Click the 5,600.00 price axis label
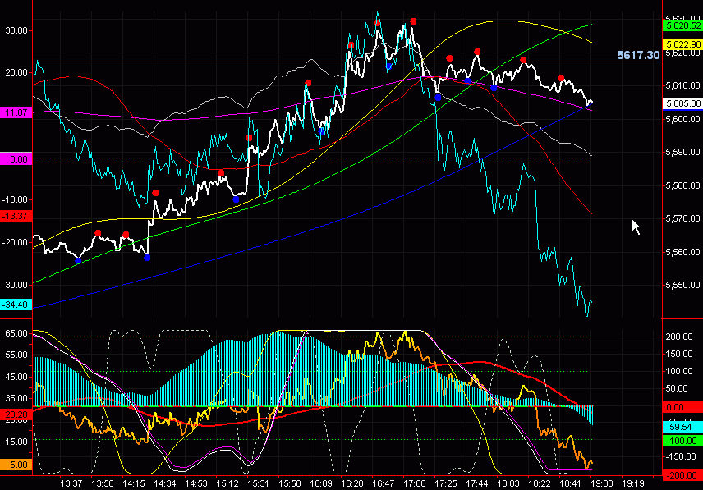The image size is (703, 490). click(x=682, y=119)
